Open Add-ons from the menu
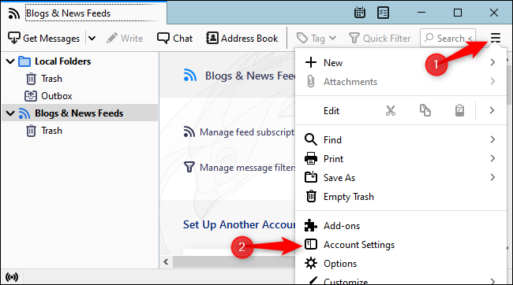 (401, 226)
